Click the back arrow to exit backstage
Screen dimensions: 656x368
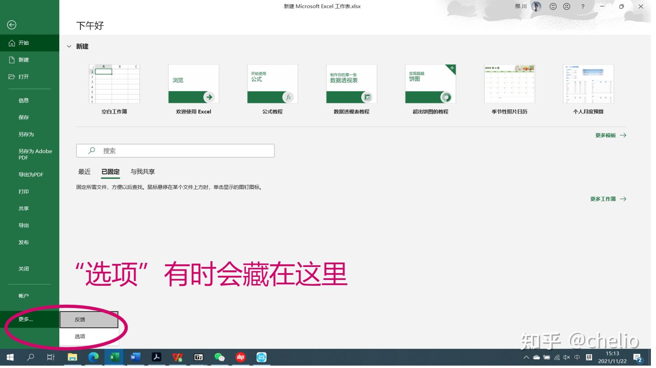[12, 25]
